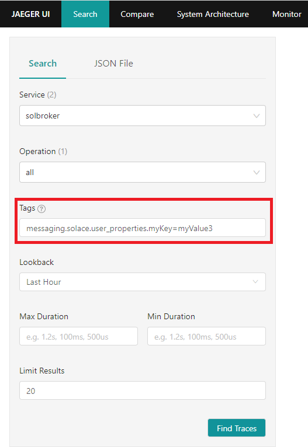
Task: Open the Compare page in navbar
Action: click(x=137, y=14)
